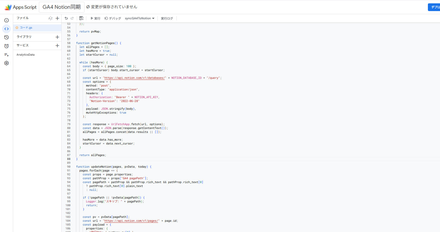Undo the last edit
The height and width of the screenshot is (232, 440).
click(x=66, y=18)
